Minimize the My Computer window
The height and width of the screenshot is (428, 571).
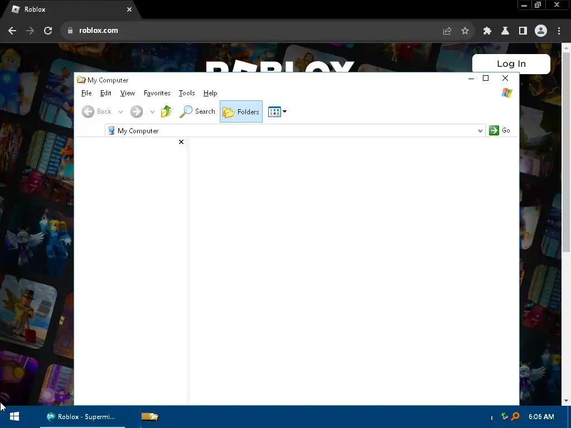pyautogui.click(x=471, y=78)
